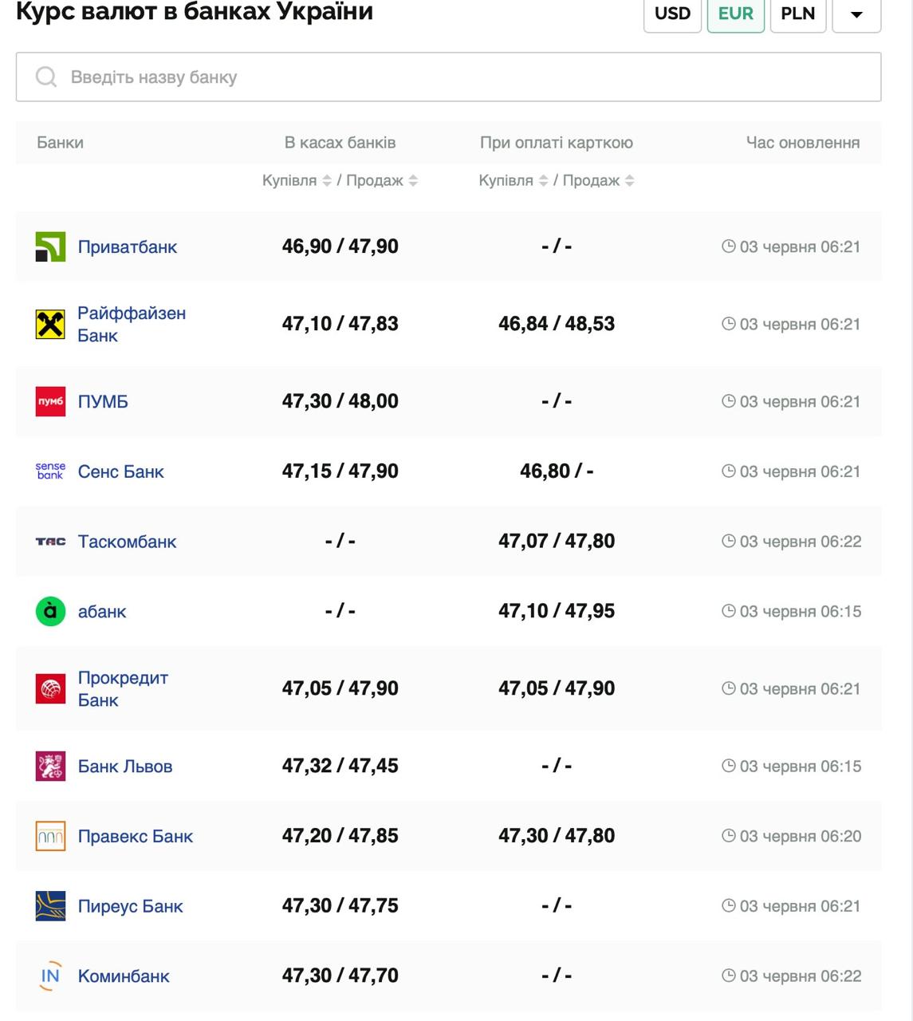
Task: Click the Sense Bank logo icon
Action: click(50, 471)
